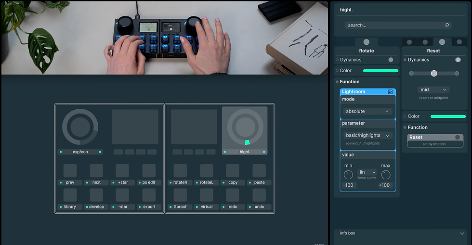Switch to the Rotate tab circle
Screen dimensions: 472x245
(x=367, y=42)
